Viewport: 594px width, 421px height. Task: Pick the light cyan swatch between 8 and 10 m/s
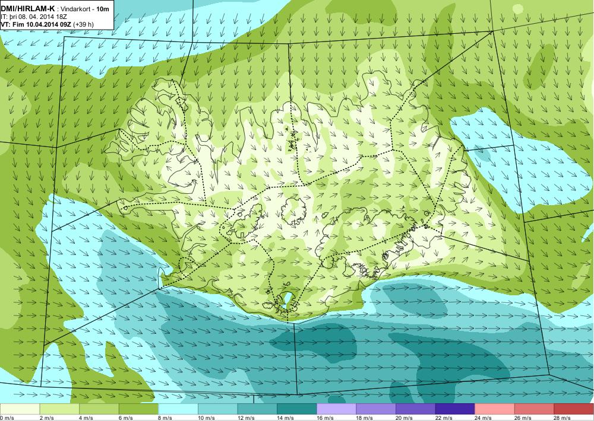pos(178,409)
